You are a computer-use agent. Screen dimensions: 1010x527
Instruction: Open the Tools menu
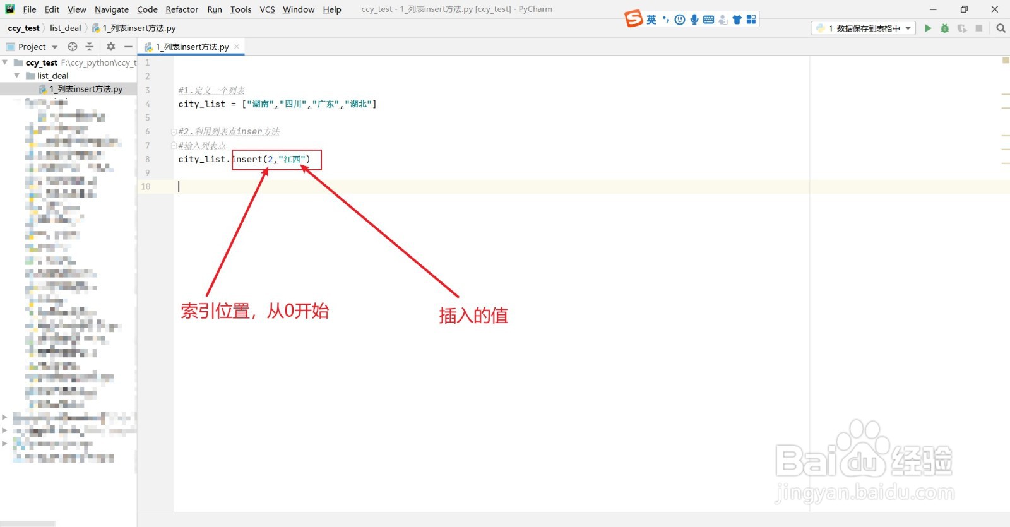[x=241, y=9]
